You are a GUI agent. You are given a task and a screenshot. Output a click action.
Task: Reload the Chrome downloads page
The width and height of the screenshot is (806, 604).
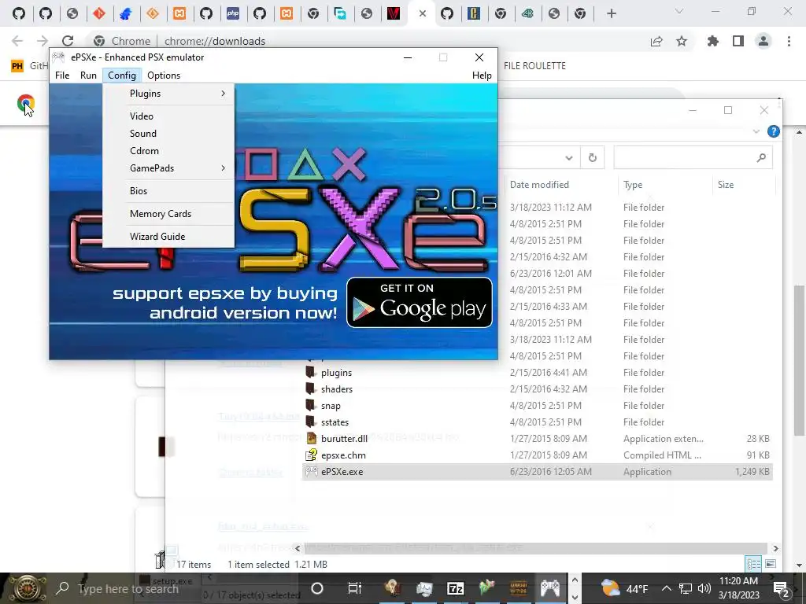[x=68, y=41]
